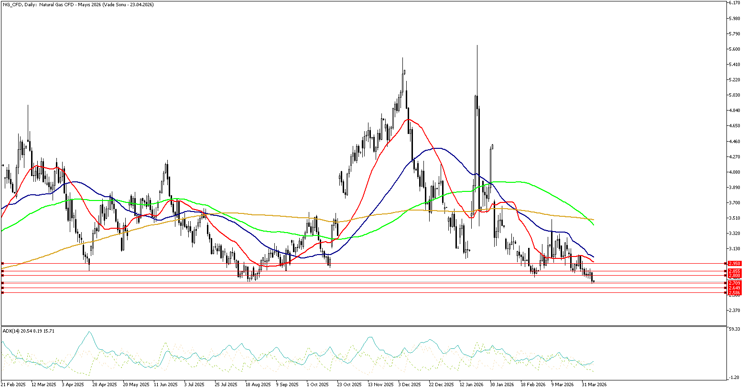Click the -1.20 ADX scale value
Image resolution: width=747 pixels, height=390 pixels.
pyautogui.click(x=735, y=378)
